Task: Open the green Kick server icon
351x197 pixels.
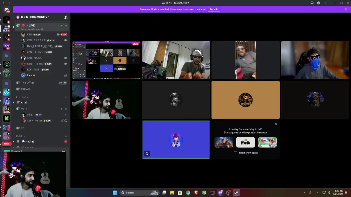Action: pyautogui.click(x=7, y=118)
